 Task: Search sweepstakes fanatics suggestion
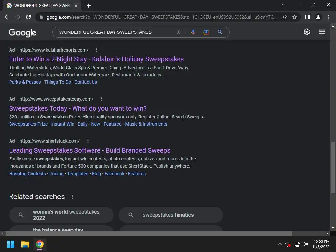[171, 215]
